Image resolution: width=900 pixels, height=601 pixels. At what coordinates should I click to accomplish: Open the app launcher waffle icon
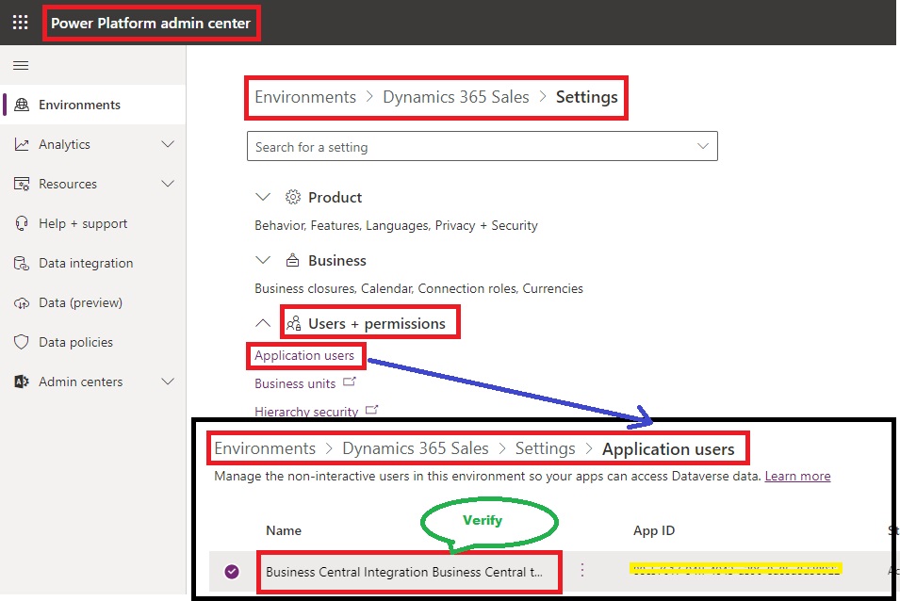(x=20, y=23)
